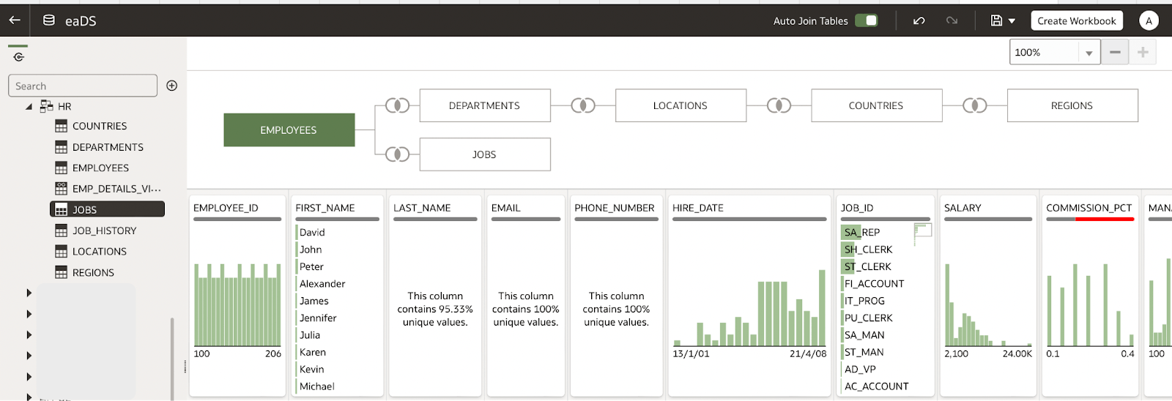Screen dimensions: 1172x401
Task: Open join between COUNTRIES and REGIONS
Action: (x=974, y=105)
